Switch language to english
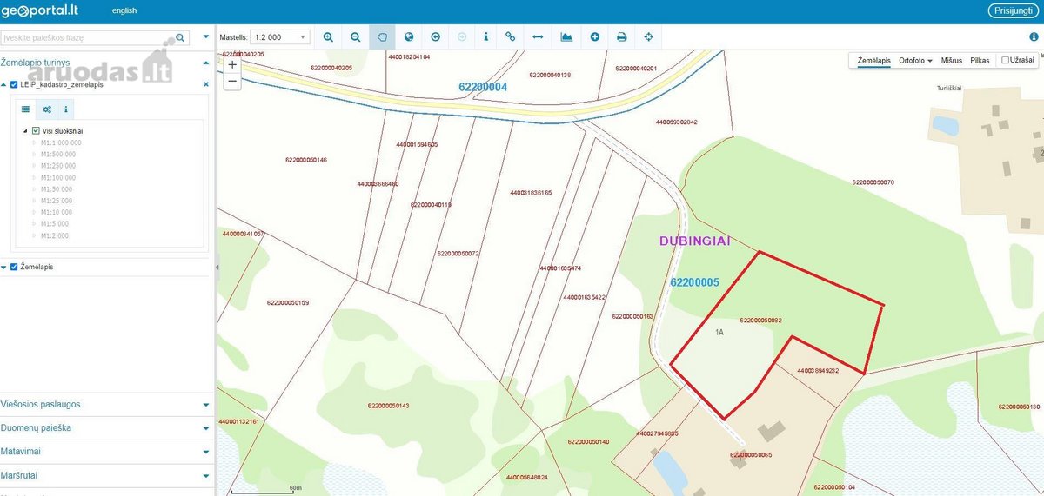 click(x=124, y=10)
